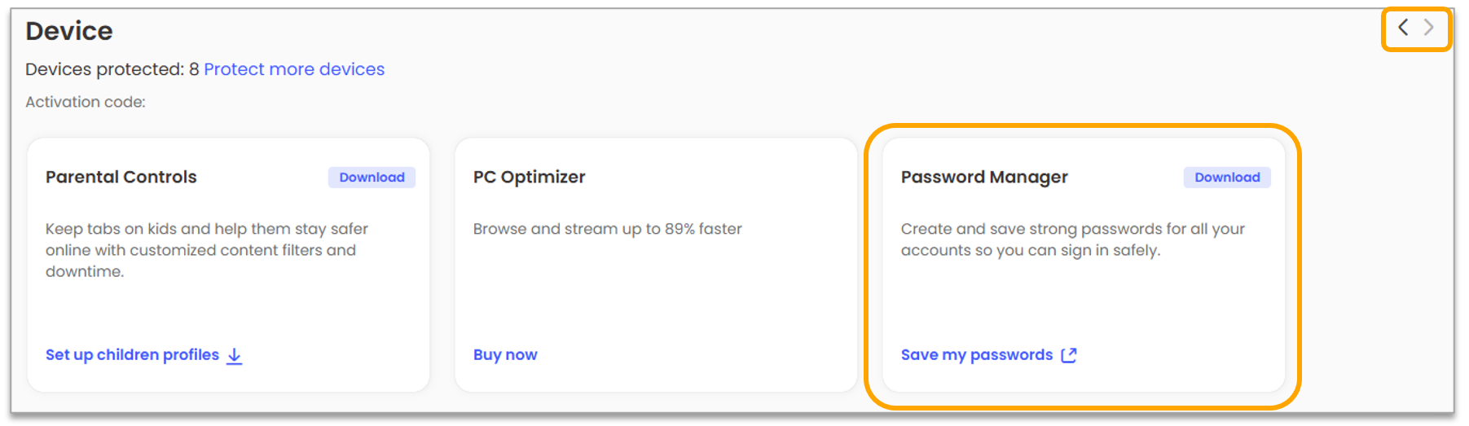1469x426 pixels.
Task: Click the PC Optimizer description text
Action: click(607, 229)
